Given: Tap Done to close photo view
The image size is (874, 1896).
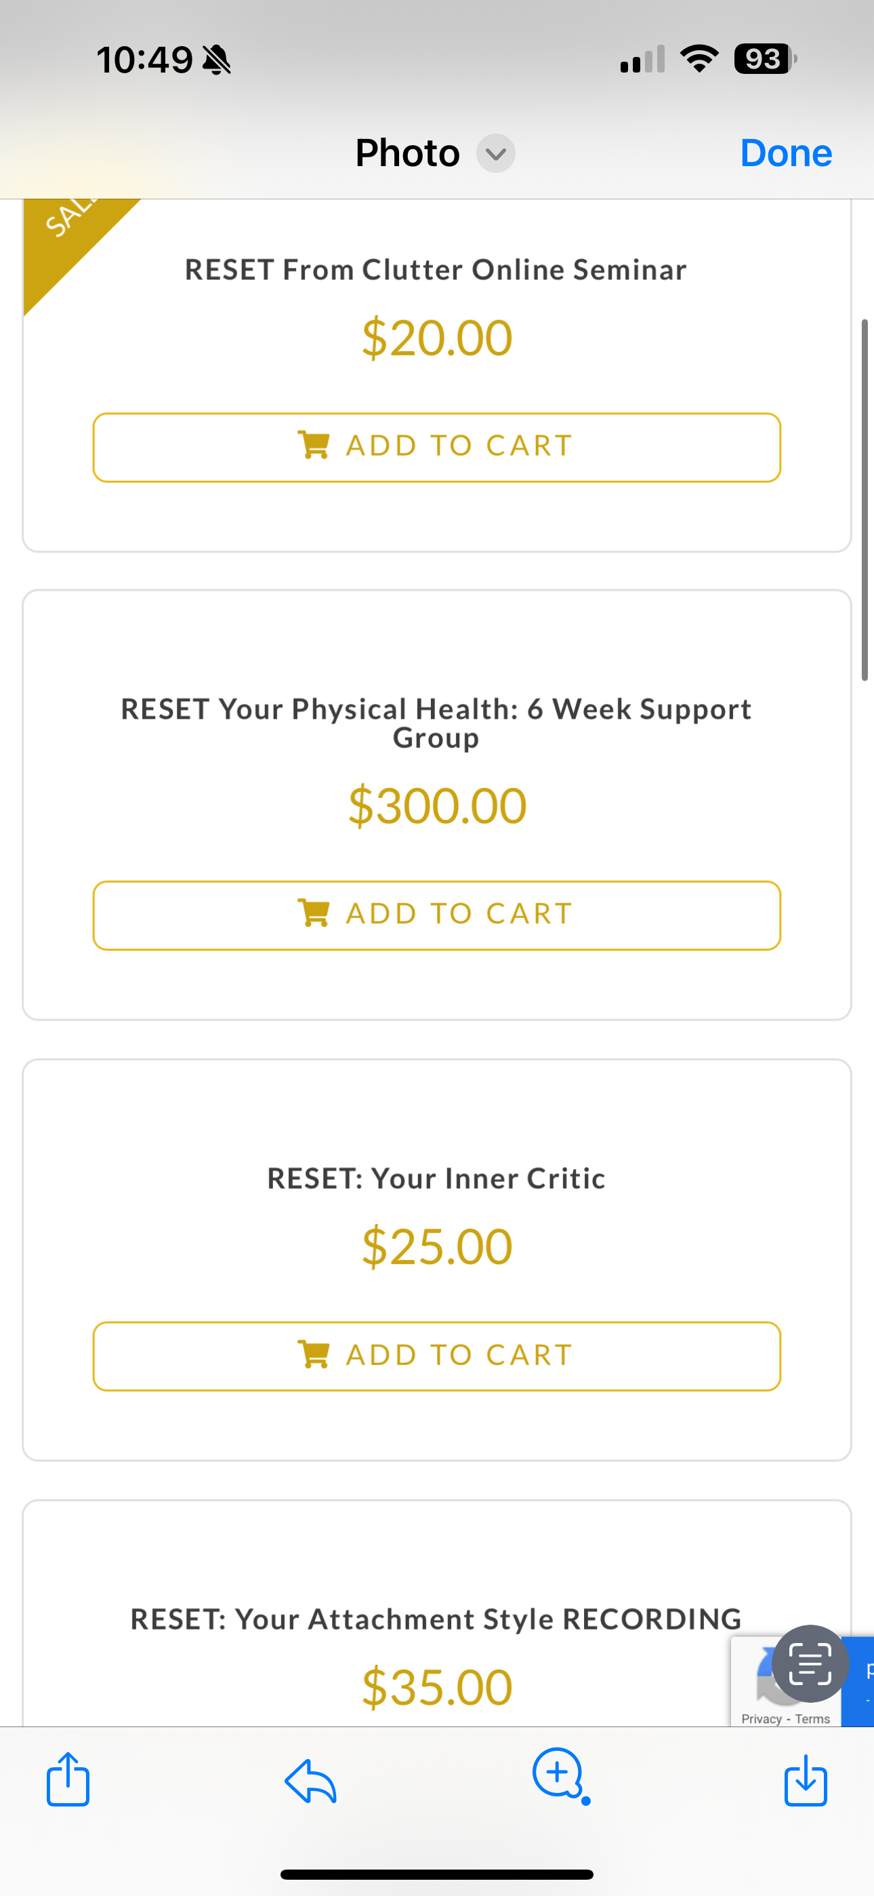Looking at the screenshot, I should point(786,153).
